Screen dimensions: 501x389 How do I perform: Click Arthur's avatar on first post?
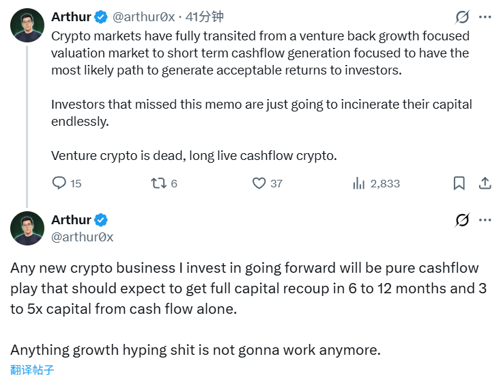coord(27,26)
